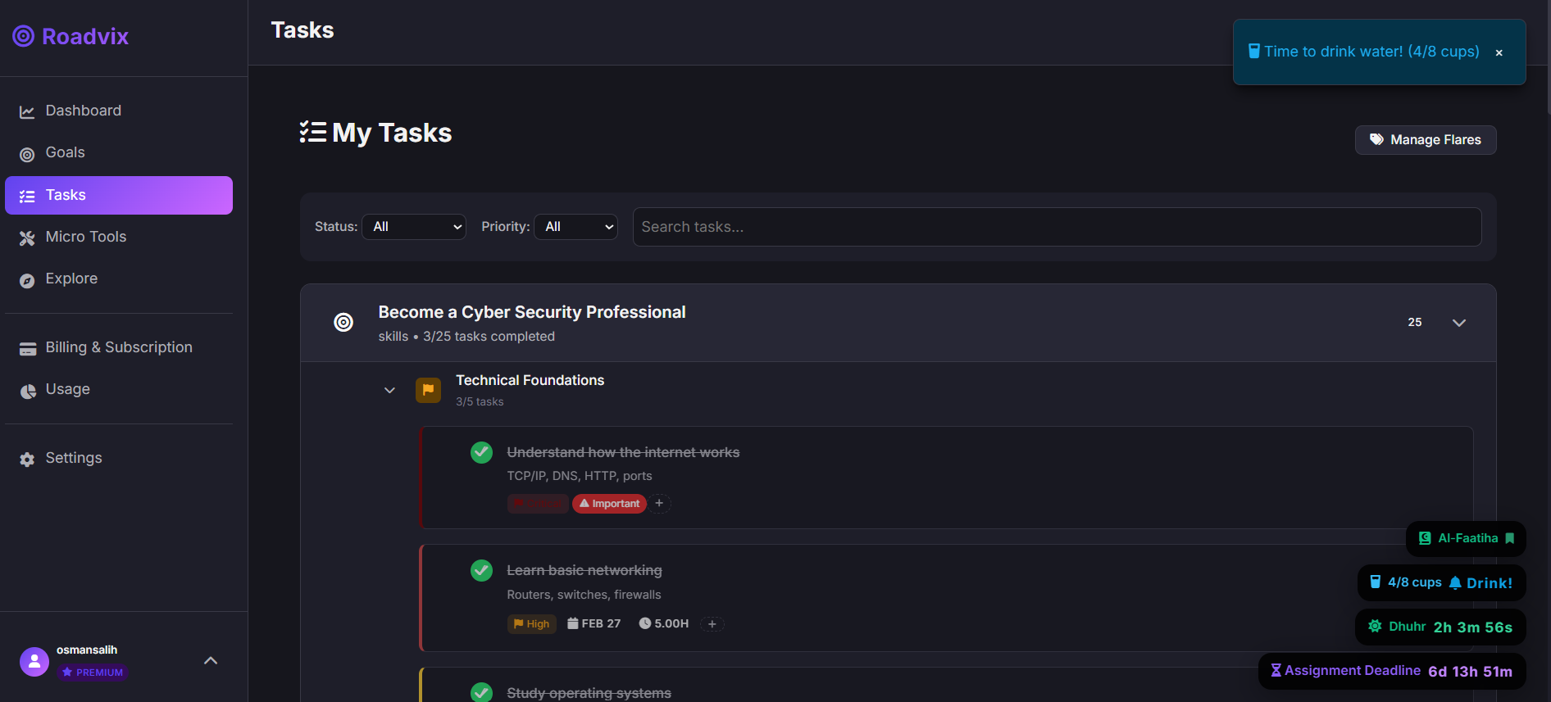Open Billing & Subscription
The width and height of the screenshot is (1551, 702).
[119, 347]
